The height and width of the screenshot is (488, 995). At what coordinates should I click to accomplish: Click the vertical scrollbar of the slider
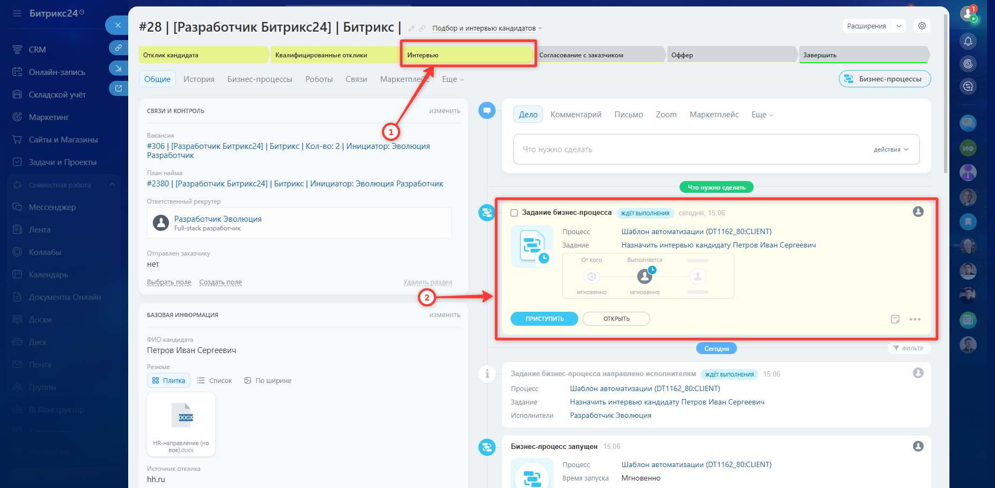[946, 94]
